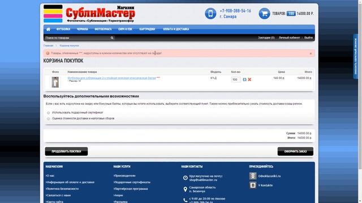Open the Odnoklassniki social icon
This screenshot has width=362, height=203.
point(253,176)
